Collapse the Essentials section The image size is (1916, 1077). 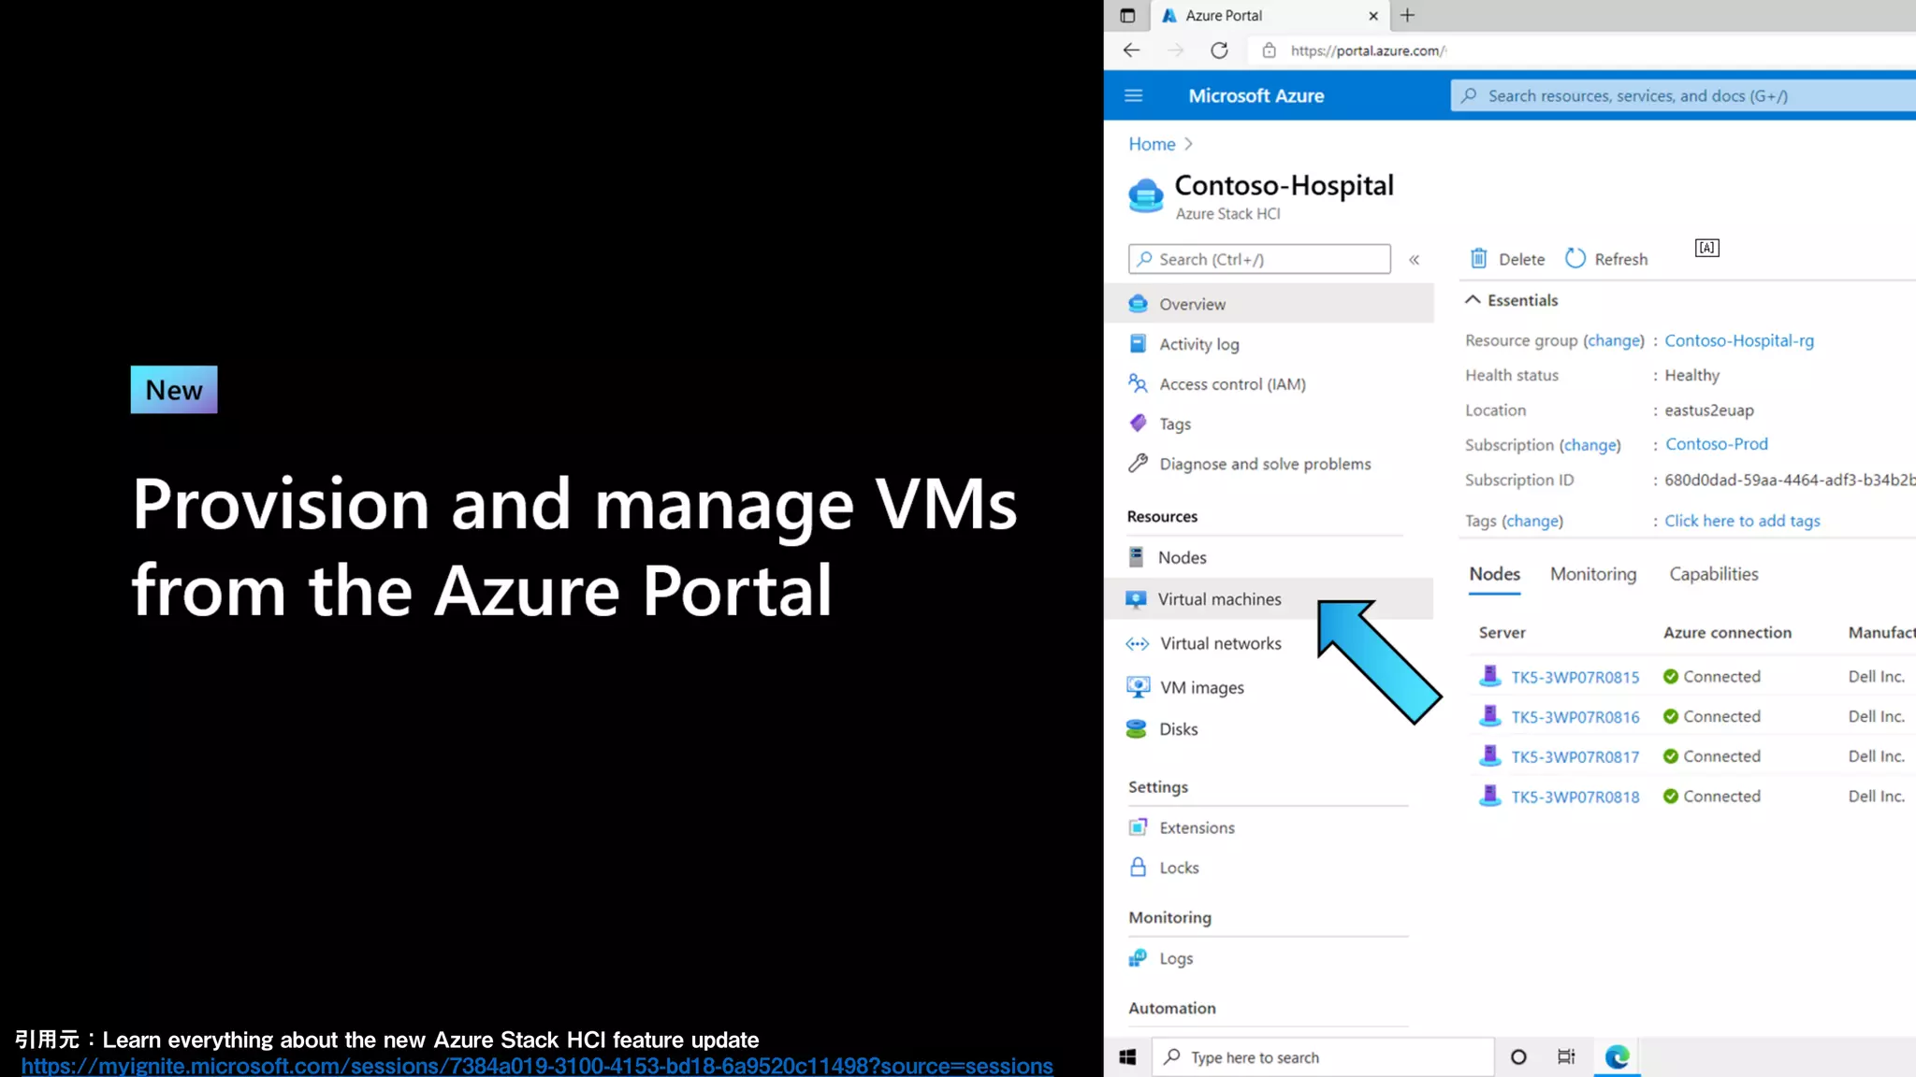pyautogui.click(x=1473, y=300)
